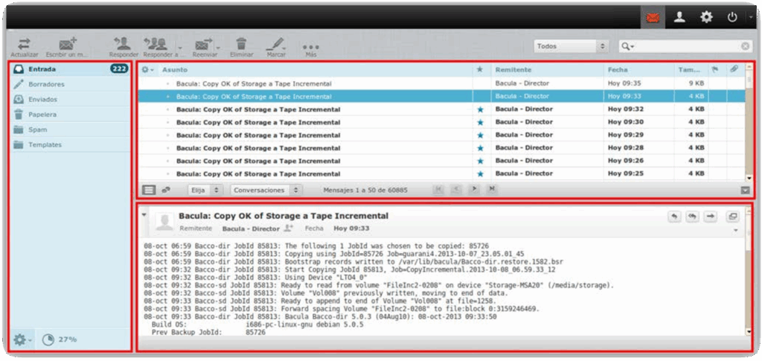Screen dimensions: 762x361
Task: Open the Todos filter dropdown
Action: pyautogui.click(x=571, y=46)
